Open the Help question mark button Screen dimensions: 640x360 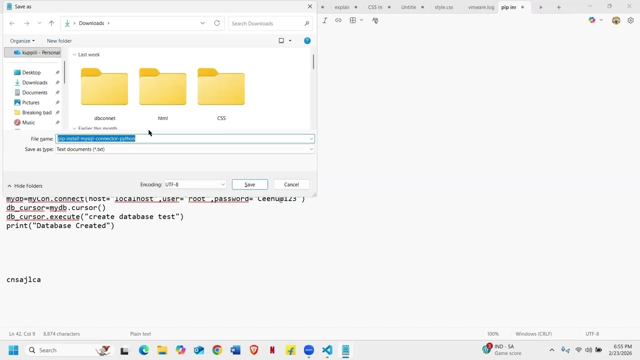pos(307,41)
